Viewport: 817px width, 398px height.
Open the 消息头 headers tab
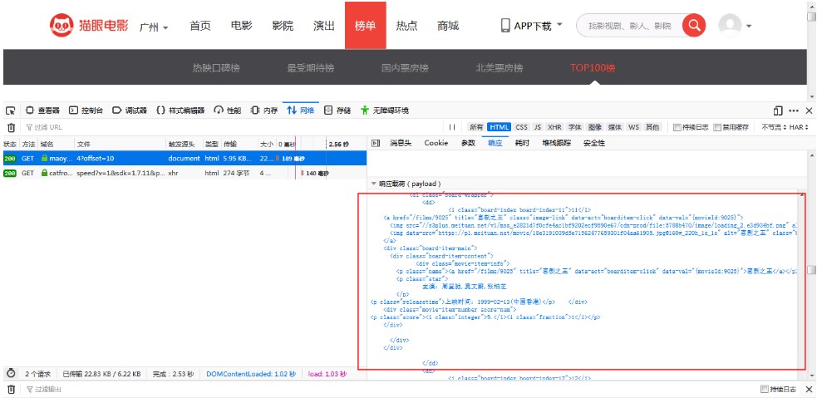coord(401,143)
